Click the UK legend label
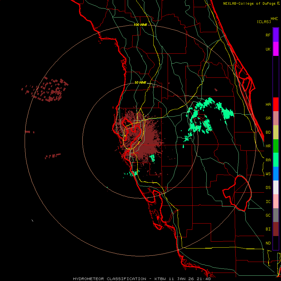This screenshot has width=281, height=281. [268, 49]
